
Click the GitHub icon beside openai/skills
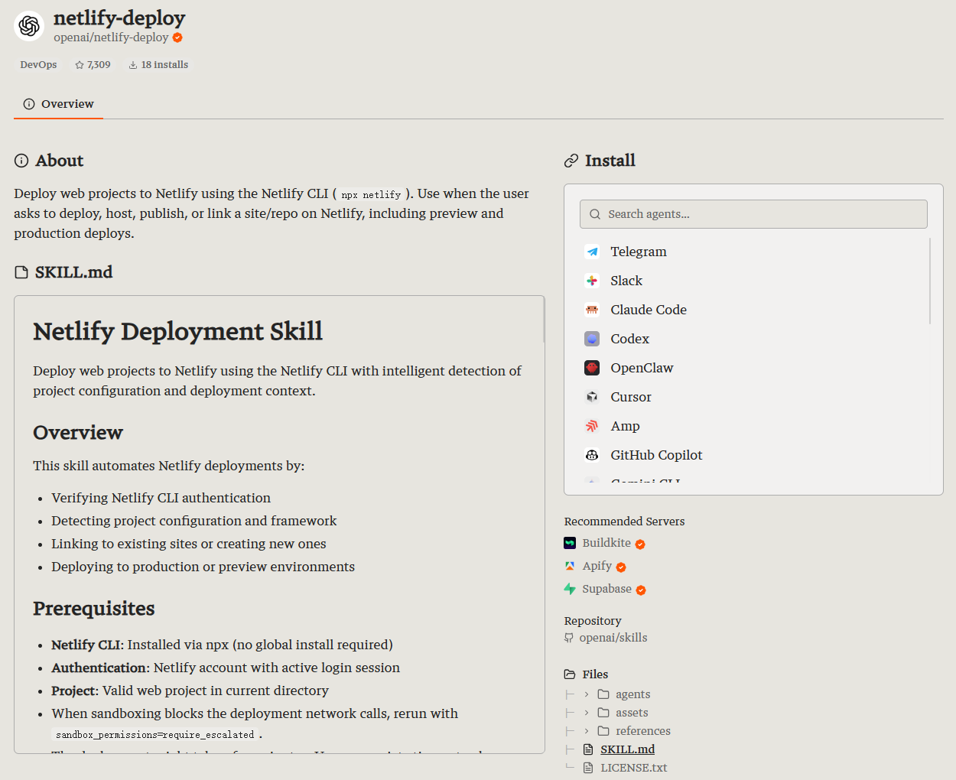(569, 638)
